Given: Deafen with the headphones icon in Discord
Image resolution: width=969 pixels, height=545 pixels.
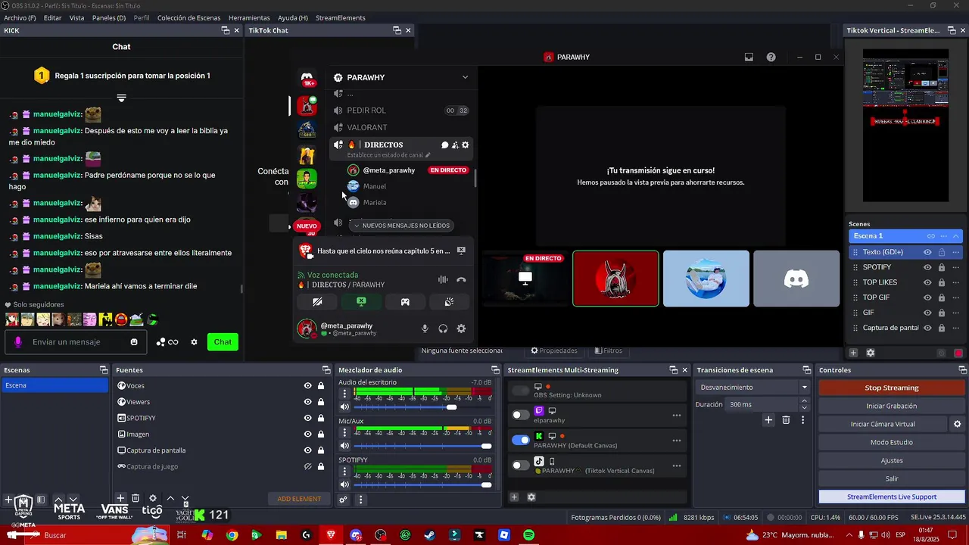Looking at the screenshot, I should pos(443,329).
